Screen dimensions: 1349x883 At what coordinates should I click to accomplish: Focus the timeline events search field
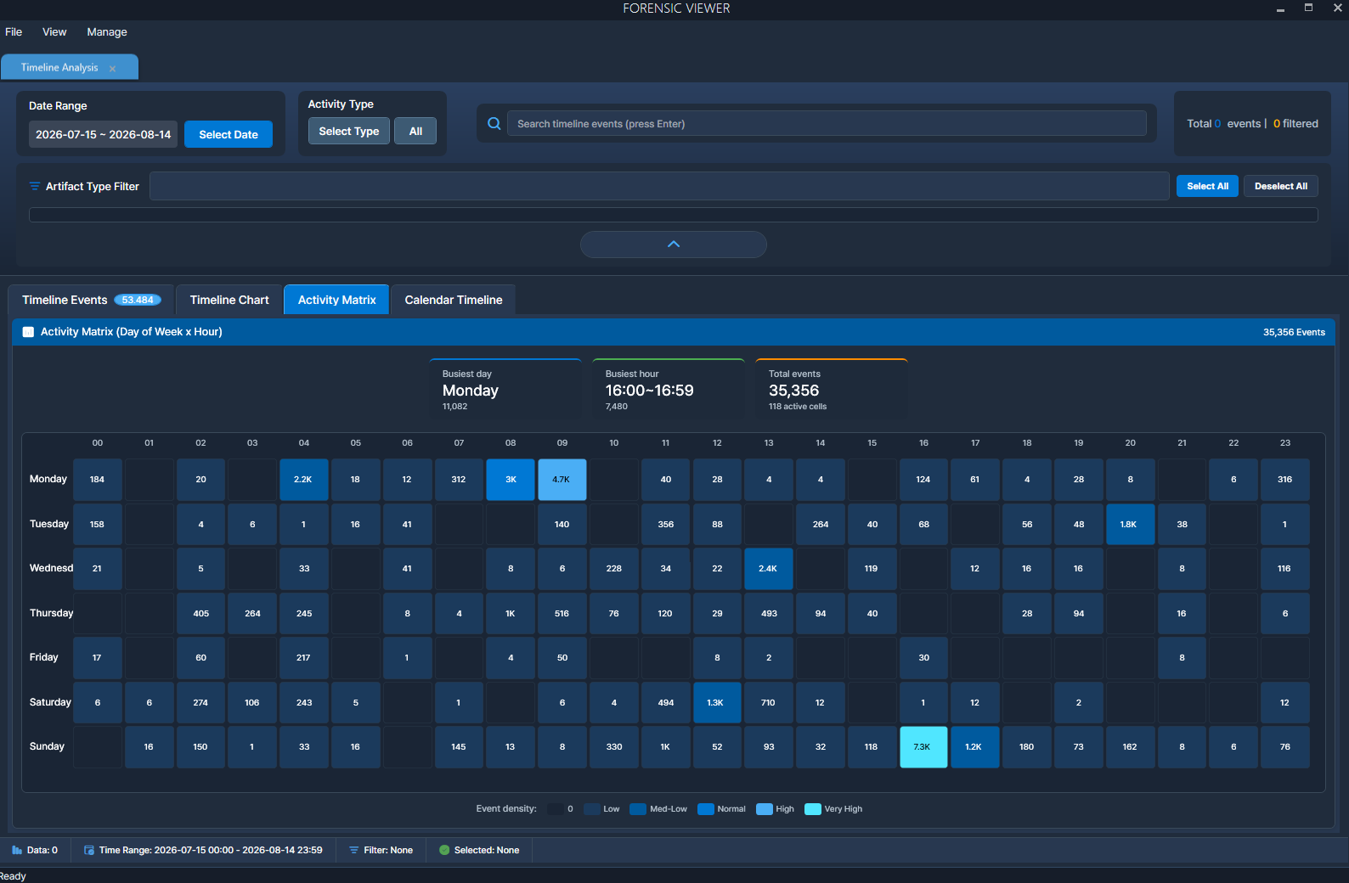[827, 124]
